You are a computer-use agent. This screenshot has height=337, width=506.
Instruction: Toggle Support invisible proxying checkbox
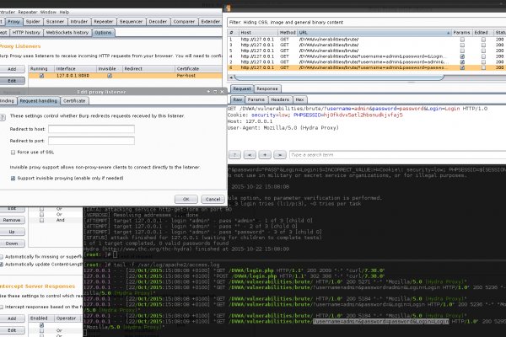tap(11, 178)
